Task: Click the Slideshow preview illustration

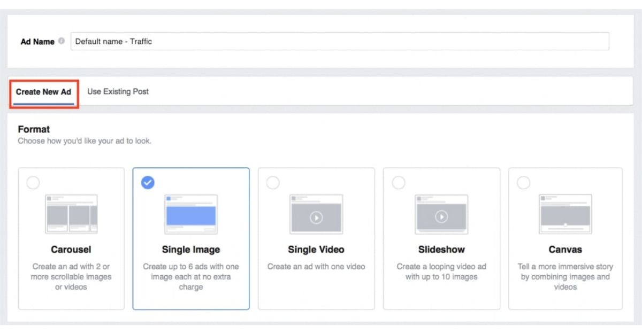Action: click(441, 214)
